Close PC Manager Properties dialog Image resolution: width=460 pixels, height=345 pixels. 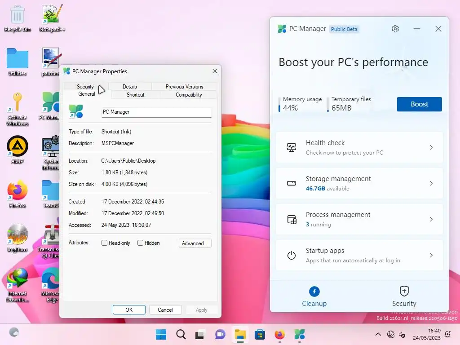pos(215,71)
